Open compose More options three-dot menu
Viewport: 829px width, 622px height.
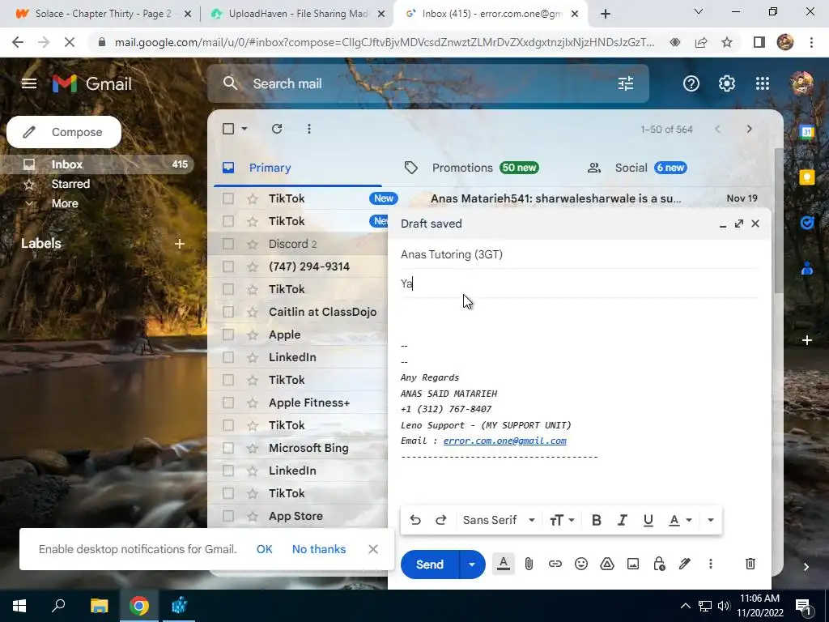tap(711, 564)
